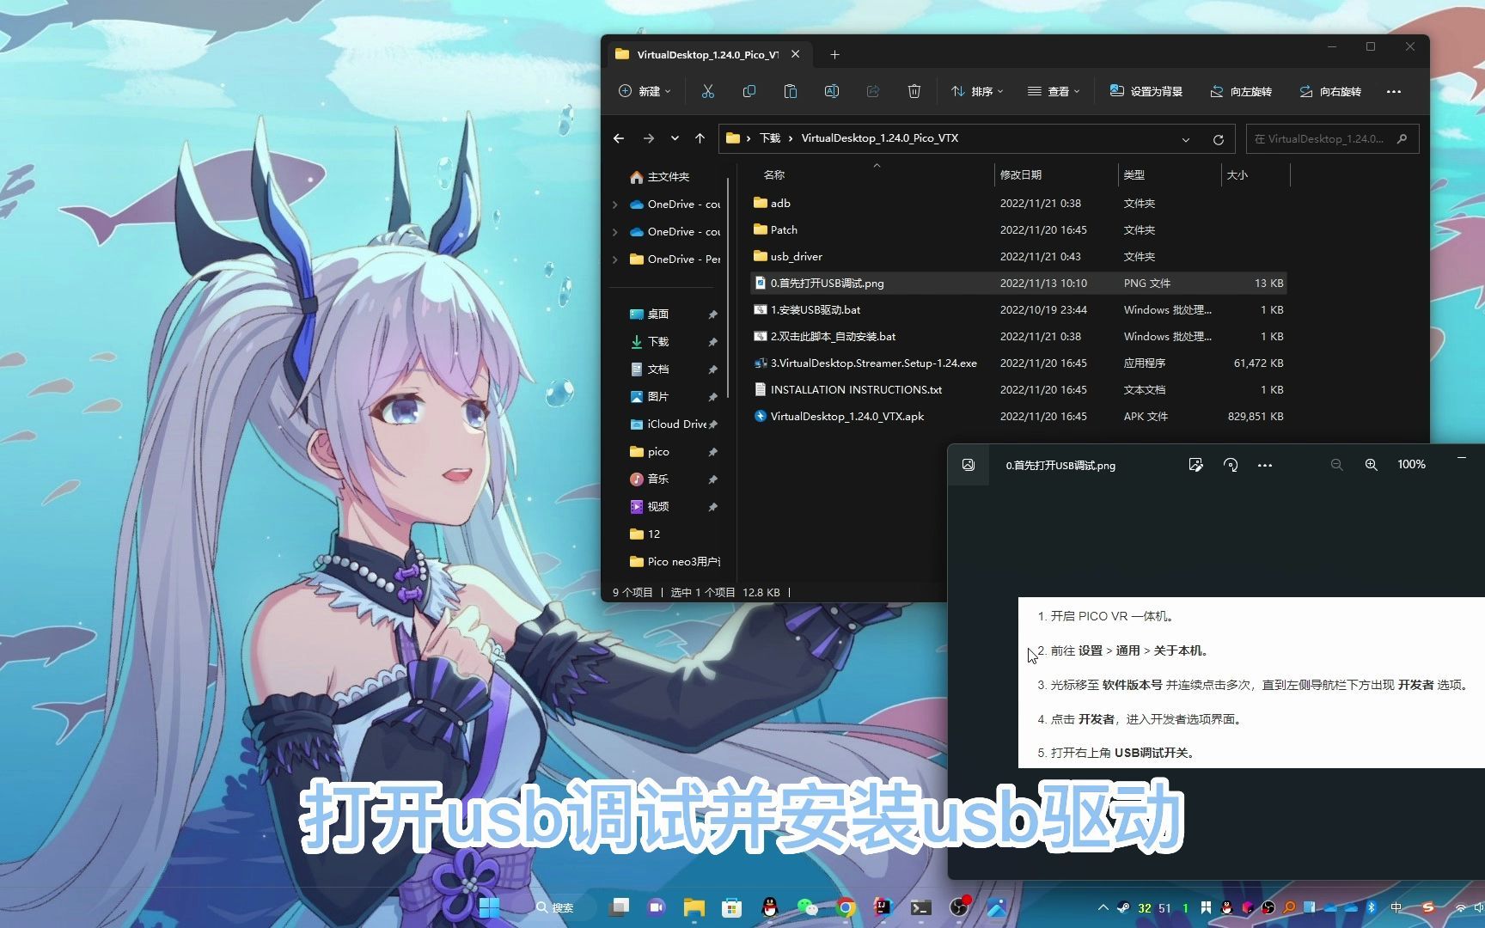Click the Rename icon in Explorer toolbar
This screenshot has width=1485, height=928.
click(x=832, y=91)
